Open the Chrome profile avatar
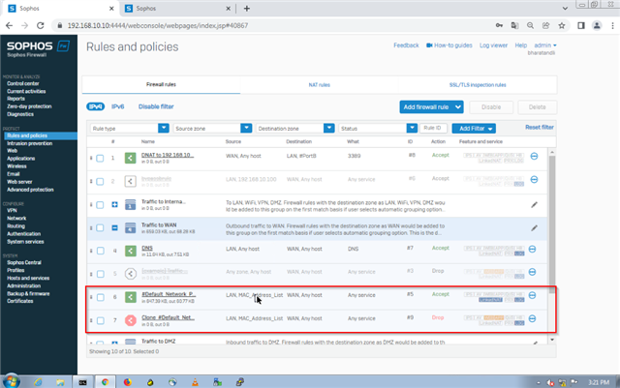 597,26
